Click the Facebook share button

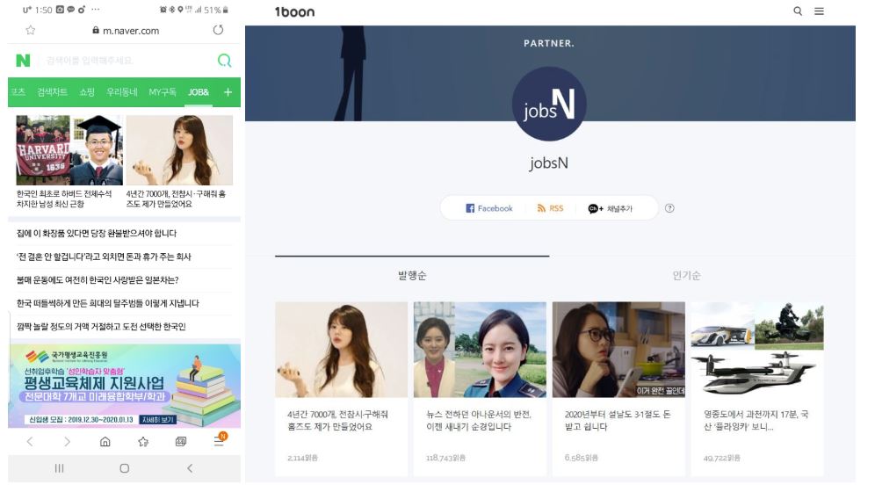point(488,208)
